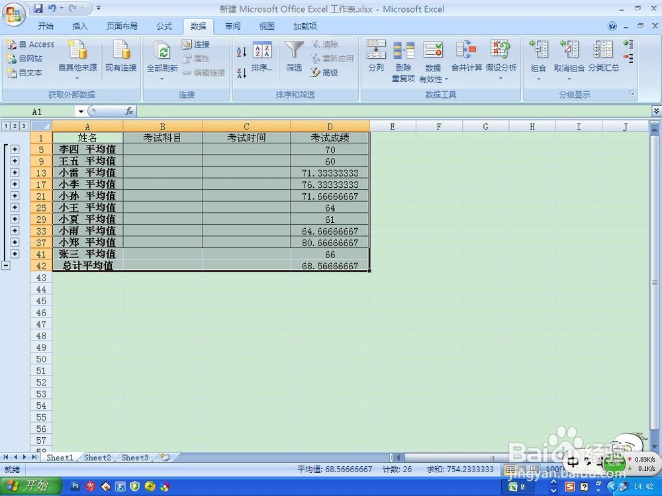Open the Connections dialog
The width and height of the screenshot is (662, 496).
coord(196,44)
